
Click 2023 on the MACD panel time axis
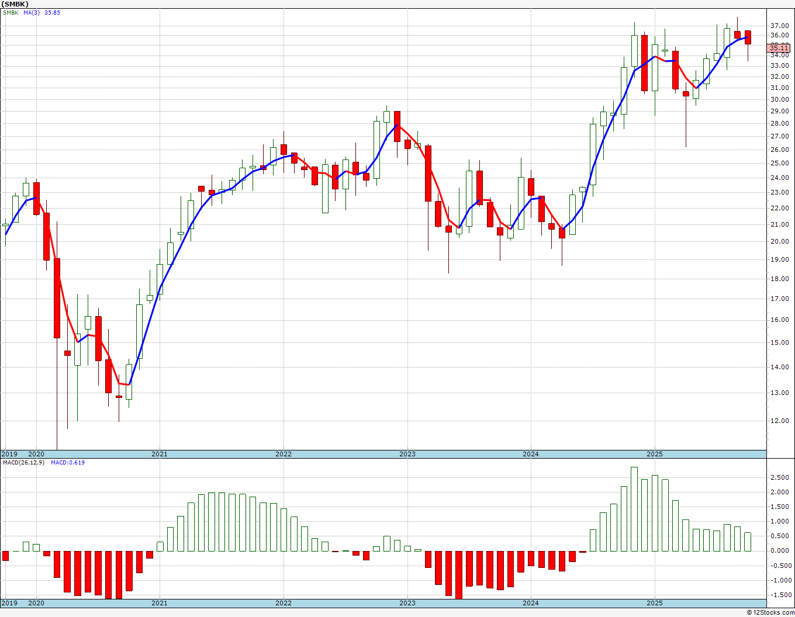coord(407,604)
